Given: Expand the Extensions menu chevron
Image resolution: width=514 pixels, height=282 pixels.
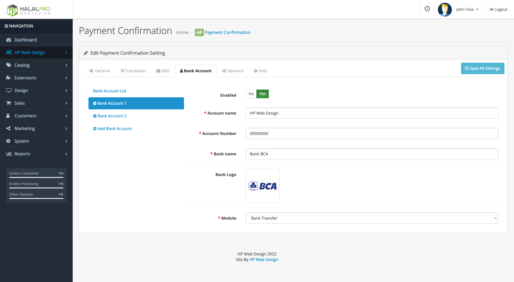Looking at the screenshot, I should [66, 78].
